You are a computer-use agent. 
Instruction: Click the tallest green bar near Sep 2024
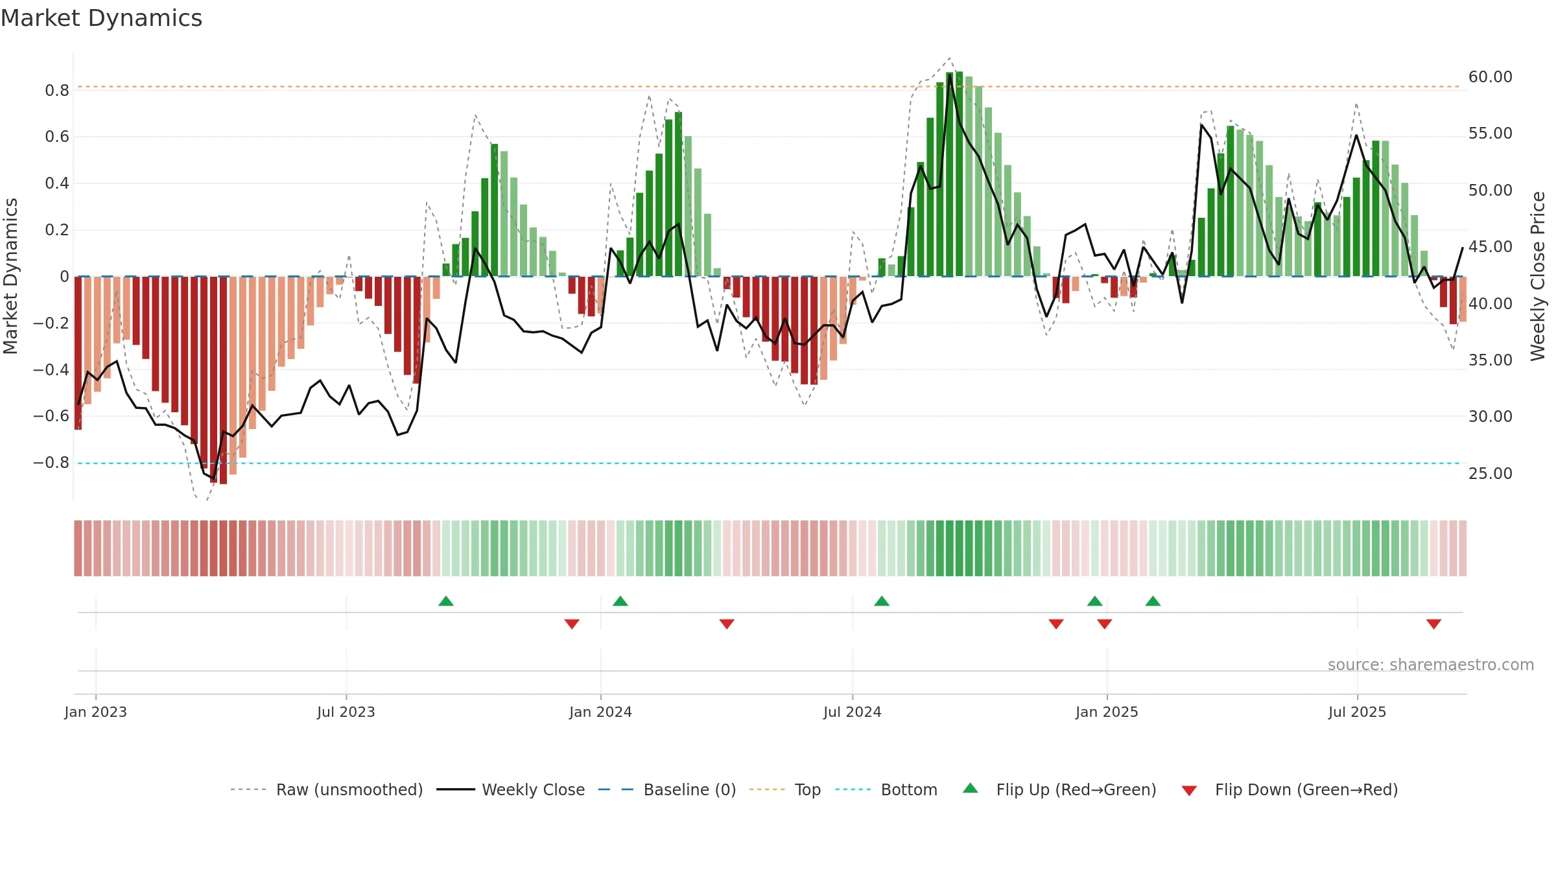(x=959, y=174)
